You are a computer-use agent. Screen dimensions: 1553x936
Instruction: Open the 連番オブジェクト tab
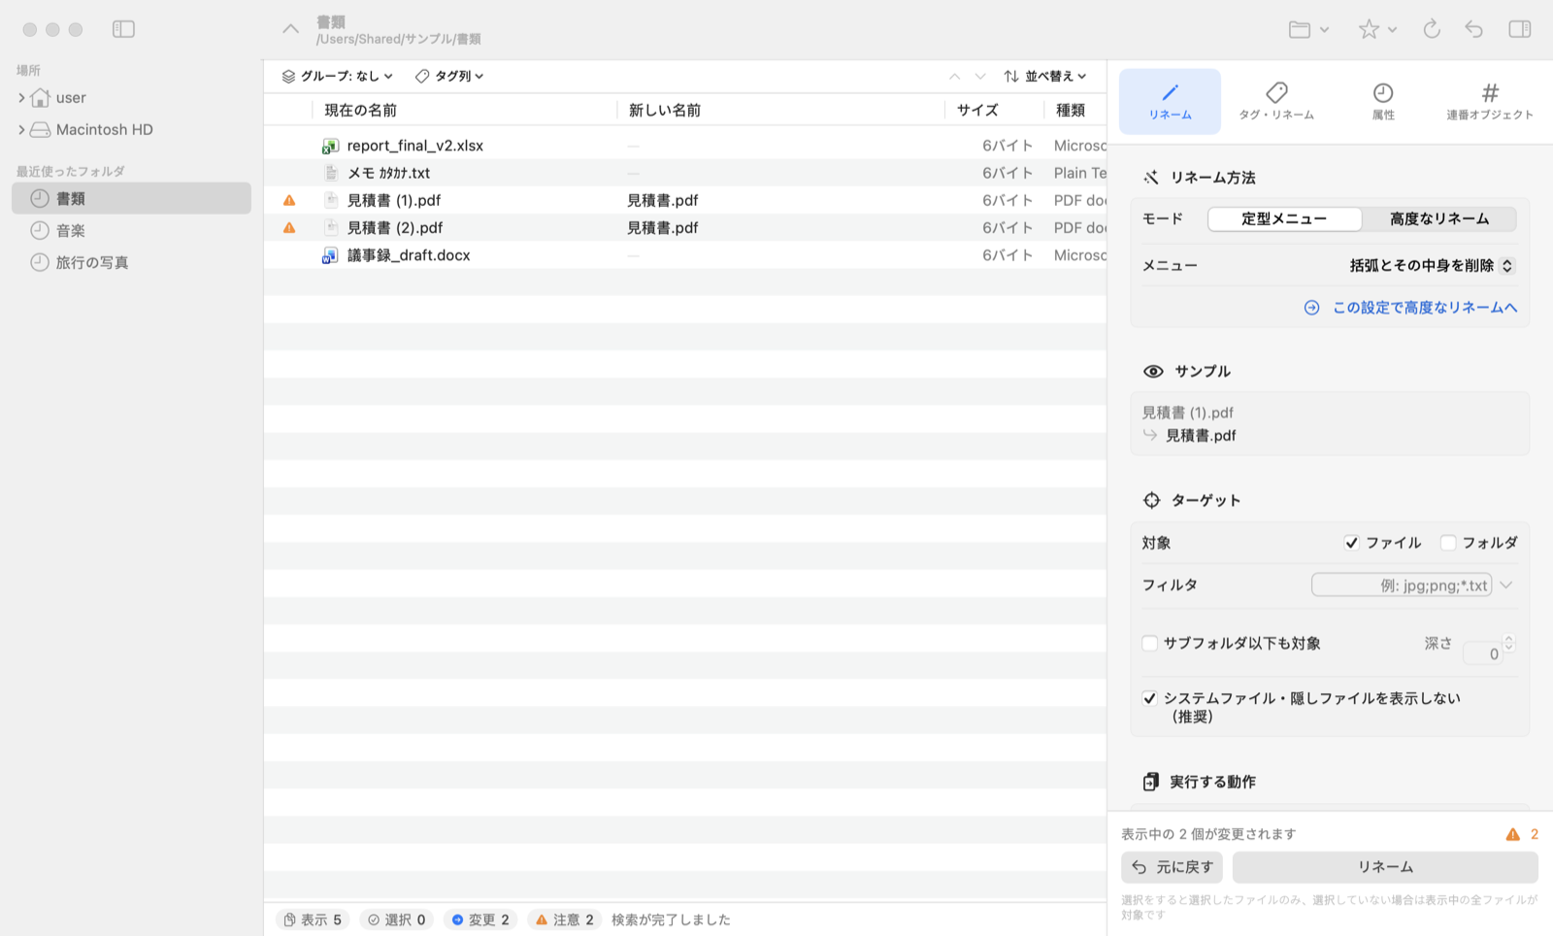point(1490,101)
